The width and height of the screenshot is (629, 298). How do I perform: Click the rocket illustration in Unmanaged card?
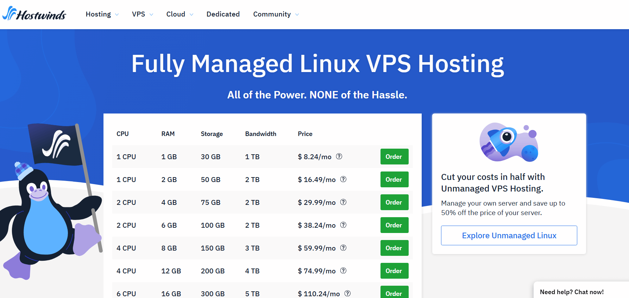(x=509, y=142)
